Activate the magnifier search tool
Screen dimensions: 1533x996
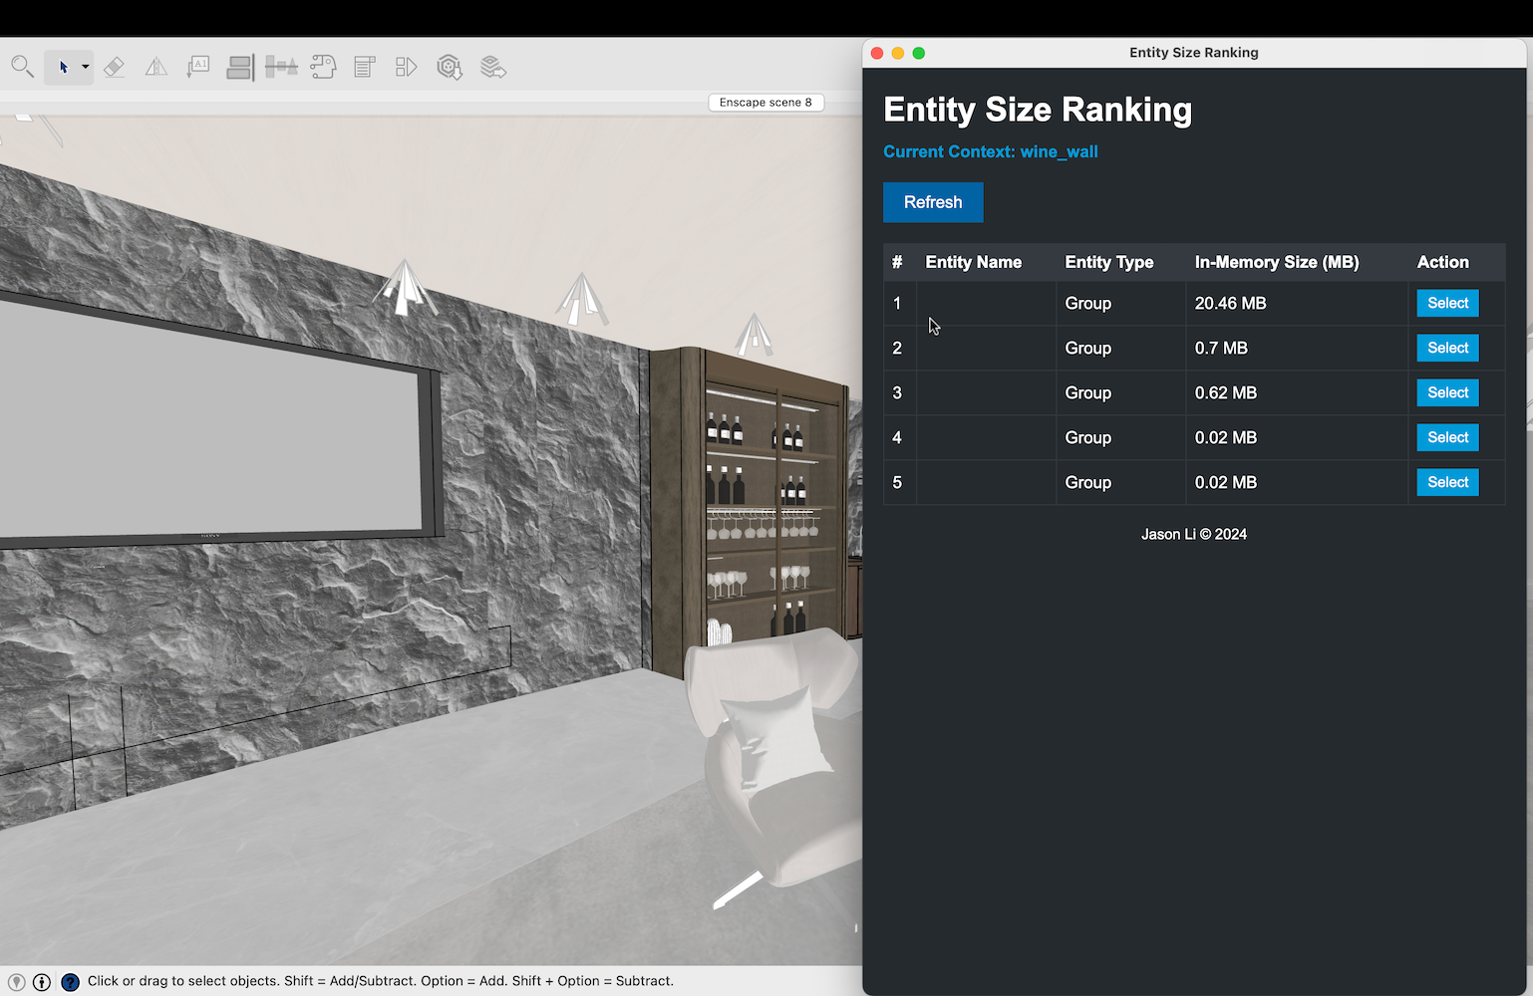[22, 67]
